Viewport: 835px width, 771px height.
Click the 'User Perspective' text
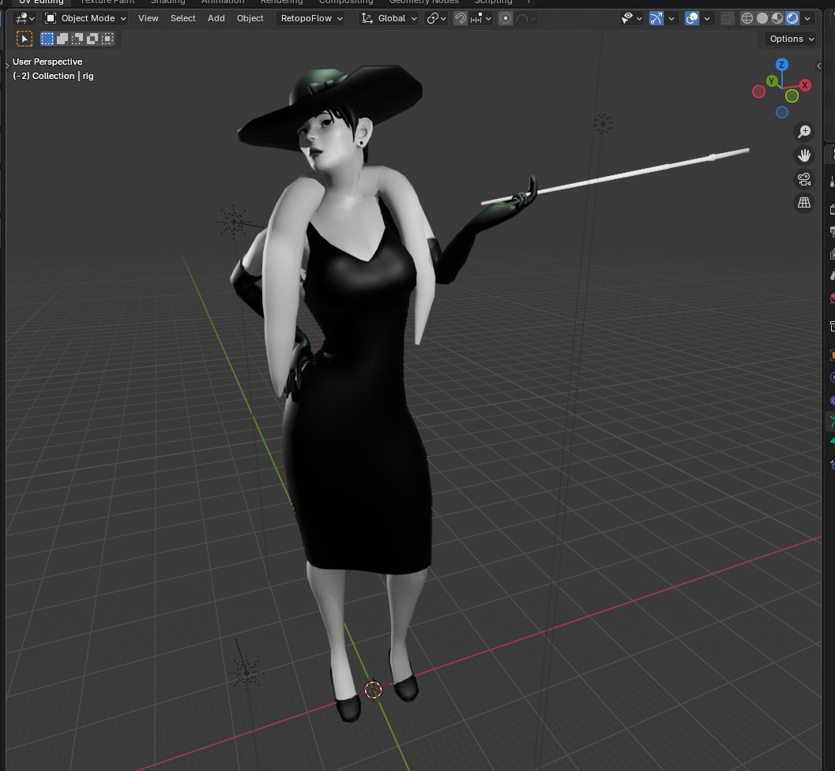pos(47,62)
